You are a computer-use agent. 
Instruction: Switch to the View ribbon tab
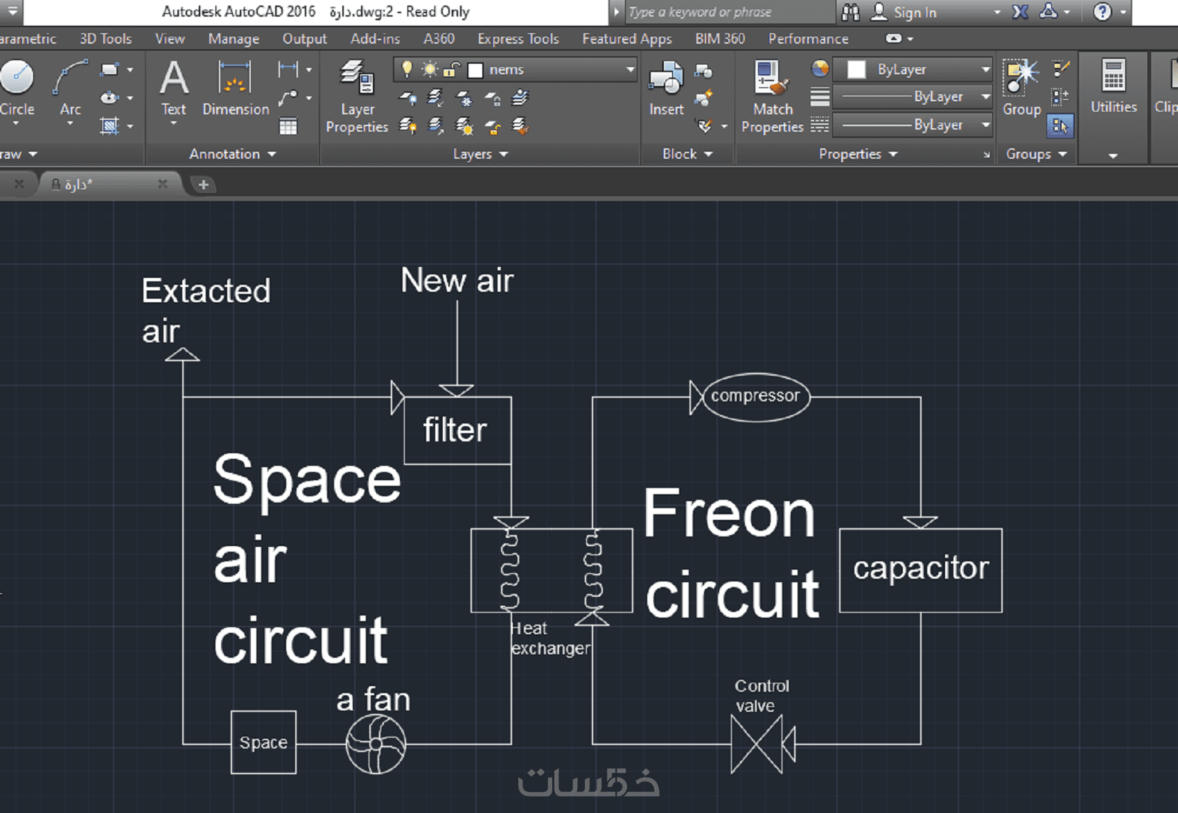pyautogui.click(x=170, y=39)
